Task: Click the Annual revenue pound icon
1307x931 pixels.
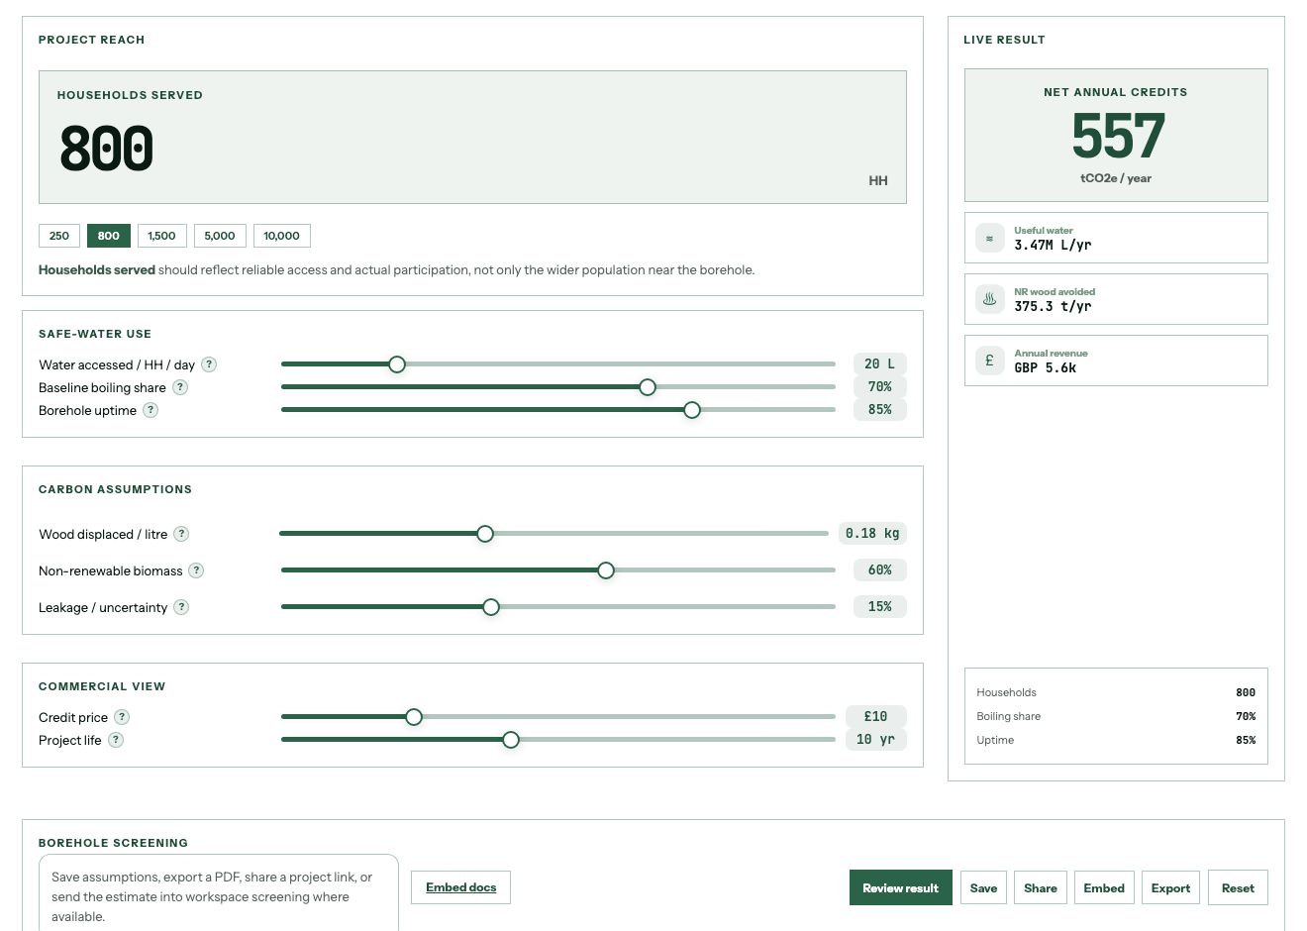Action: click(989, 361)
